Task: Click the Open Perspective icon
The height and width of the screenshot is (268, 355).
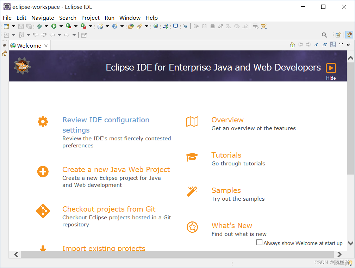Action: [x=338, y=35]
